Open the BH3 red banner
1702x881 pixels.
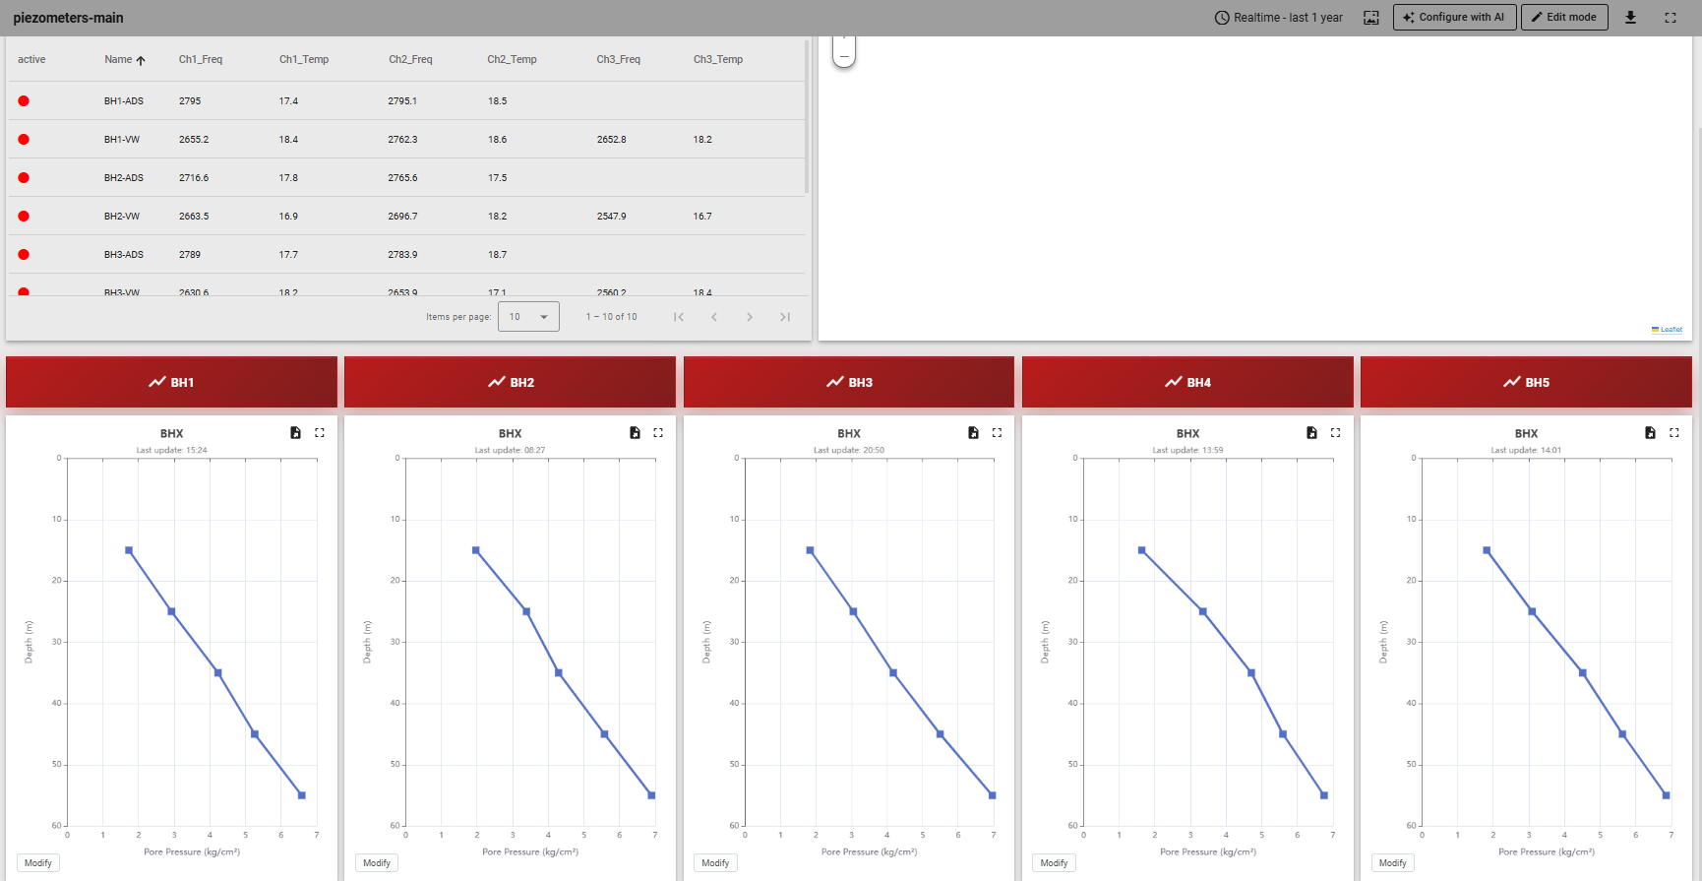(x=849, y=382)
